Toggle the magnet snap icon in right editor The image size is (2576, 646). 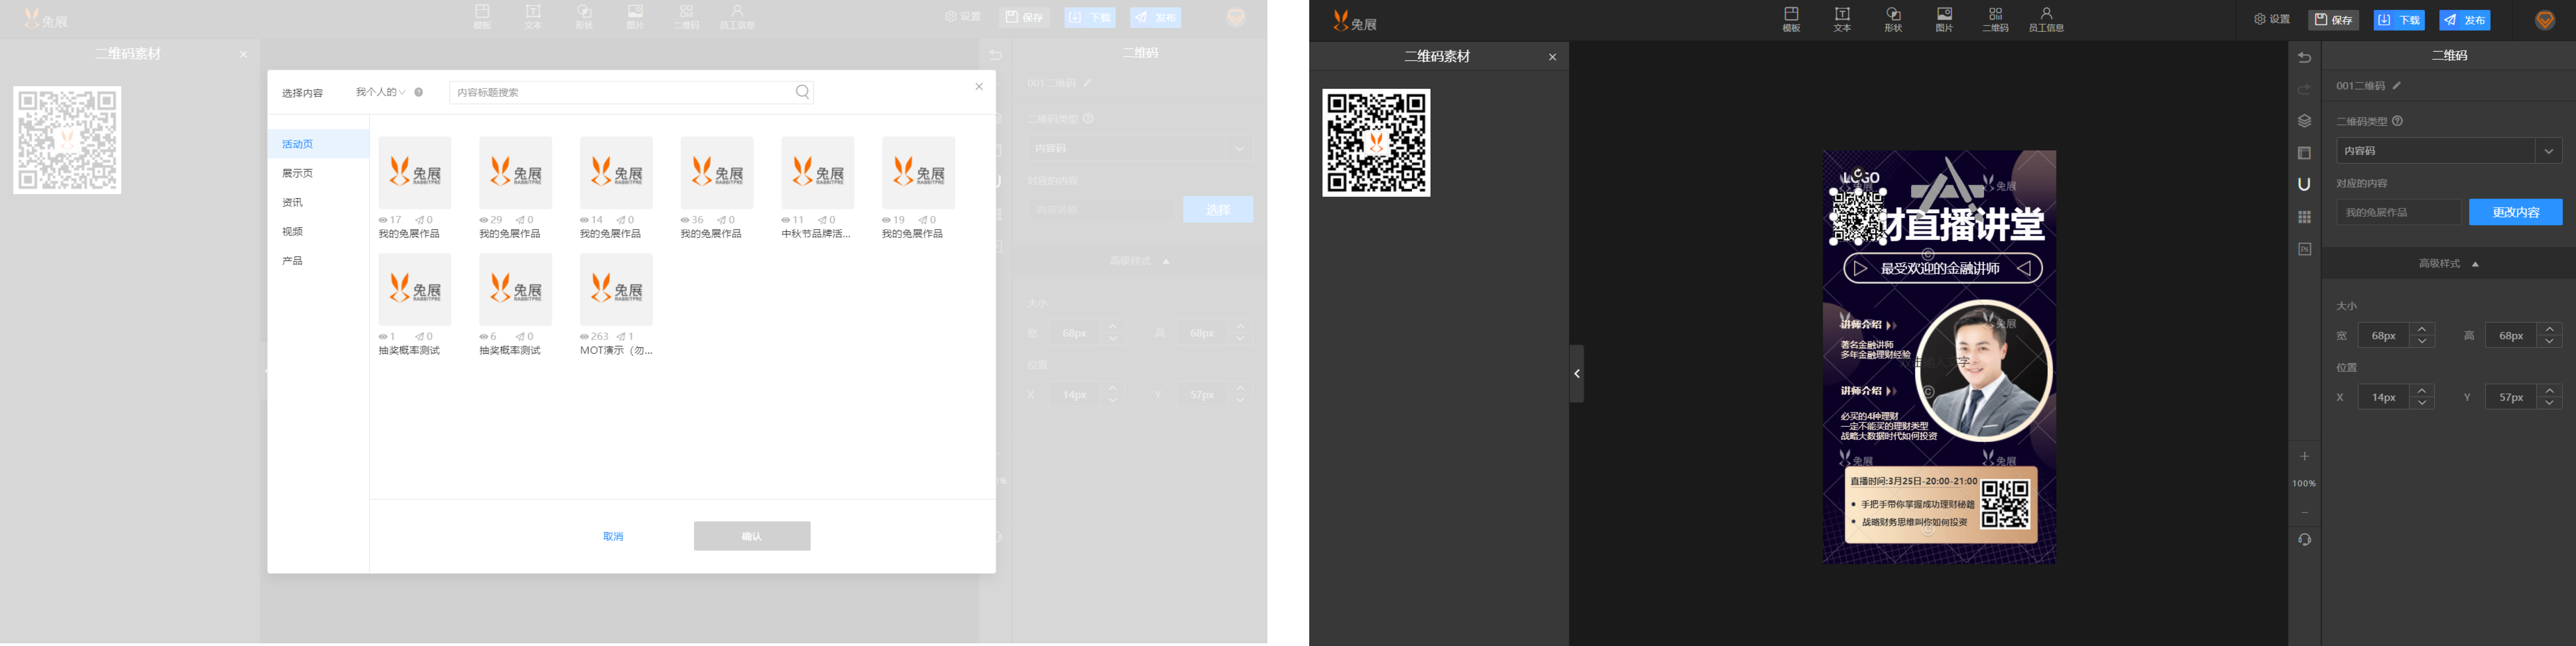2304,184
